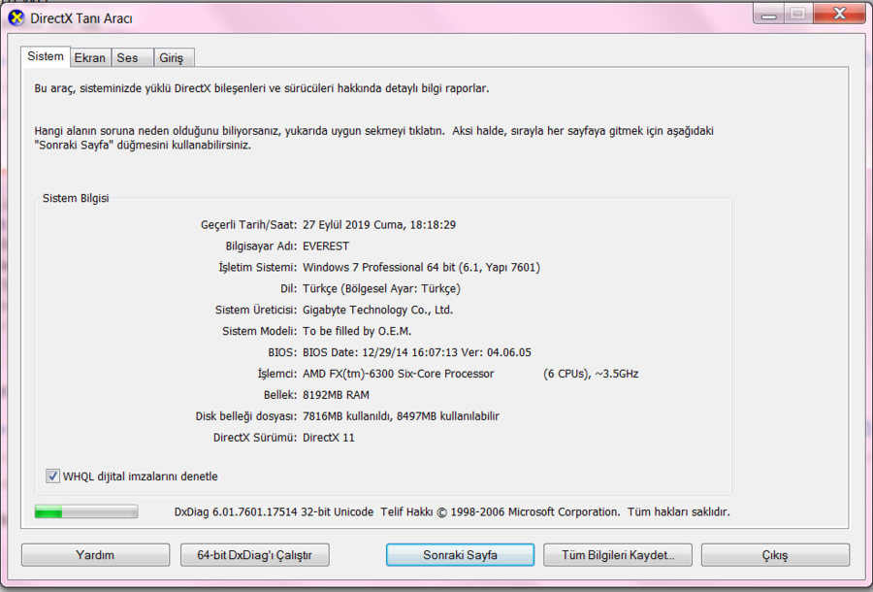Screen dimensions: 873x592
Task: Click page file value 7816MB kullanıldı
Action: [347, 416]
